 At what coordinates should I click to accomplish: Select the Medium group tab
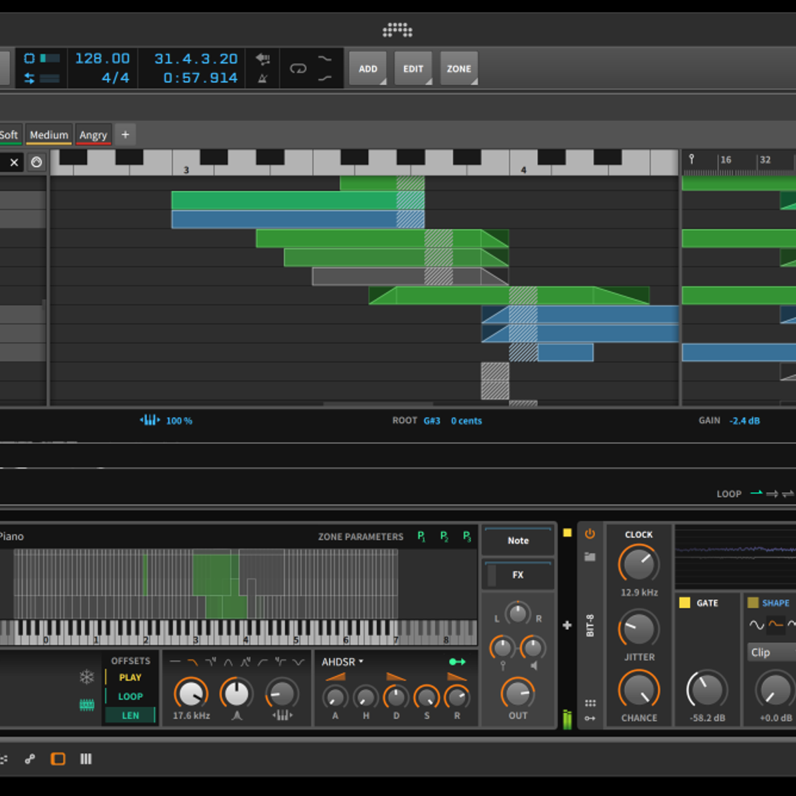pyautogui.click(x=49, y=135)
